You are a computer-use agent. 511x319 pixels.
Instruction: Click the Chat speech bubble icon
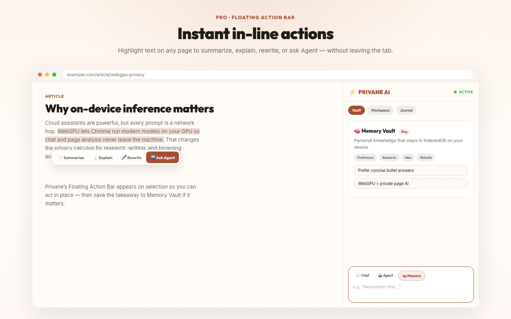point(358,276)
